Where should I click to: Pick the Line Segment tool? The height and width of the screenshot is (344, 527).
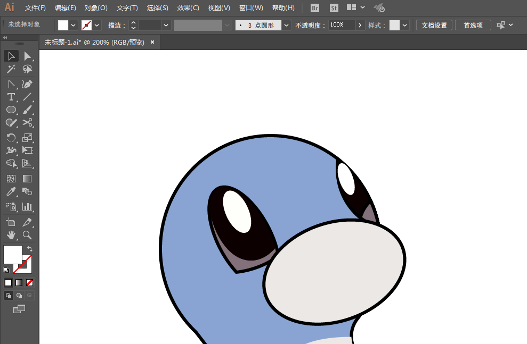tap(27, 97)
